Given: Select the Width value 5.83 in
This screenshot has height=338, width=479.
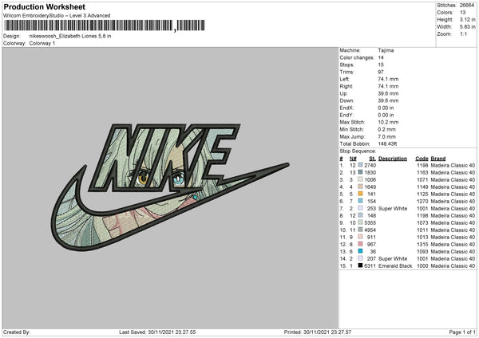Looking at the screenshot, I should (467, 27).
